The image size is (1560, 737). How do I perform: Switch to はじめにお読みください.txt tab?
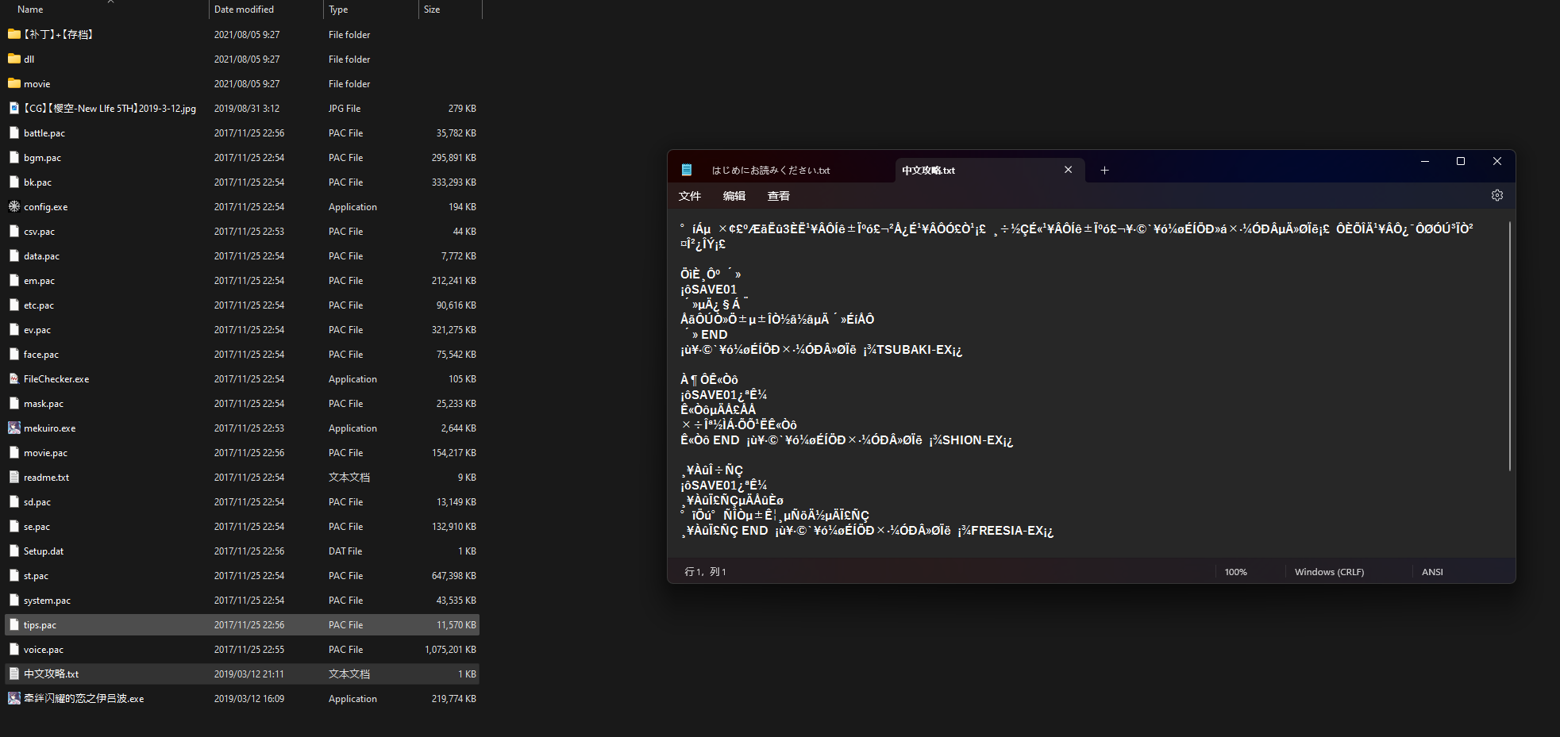770,171
